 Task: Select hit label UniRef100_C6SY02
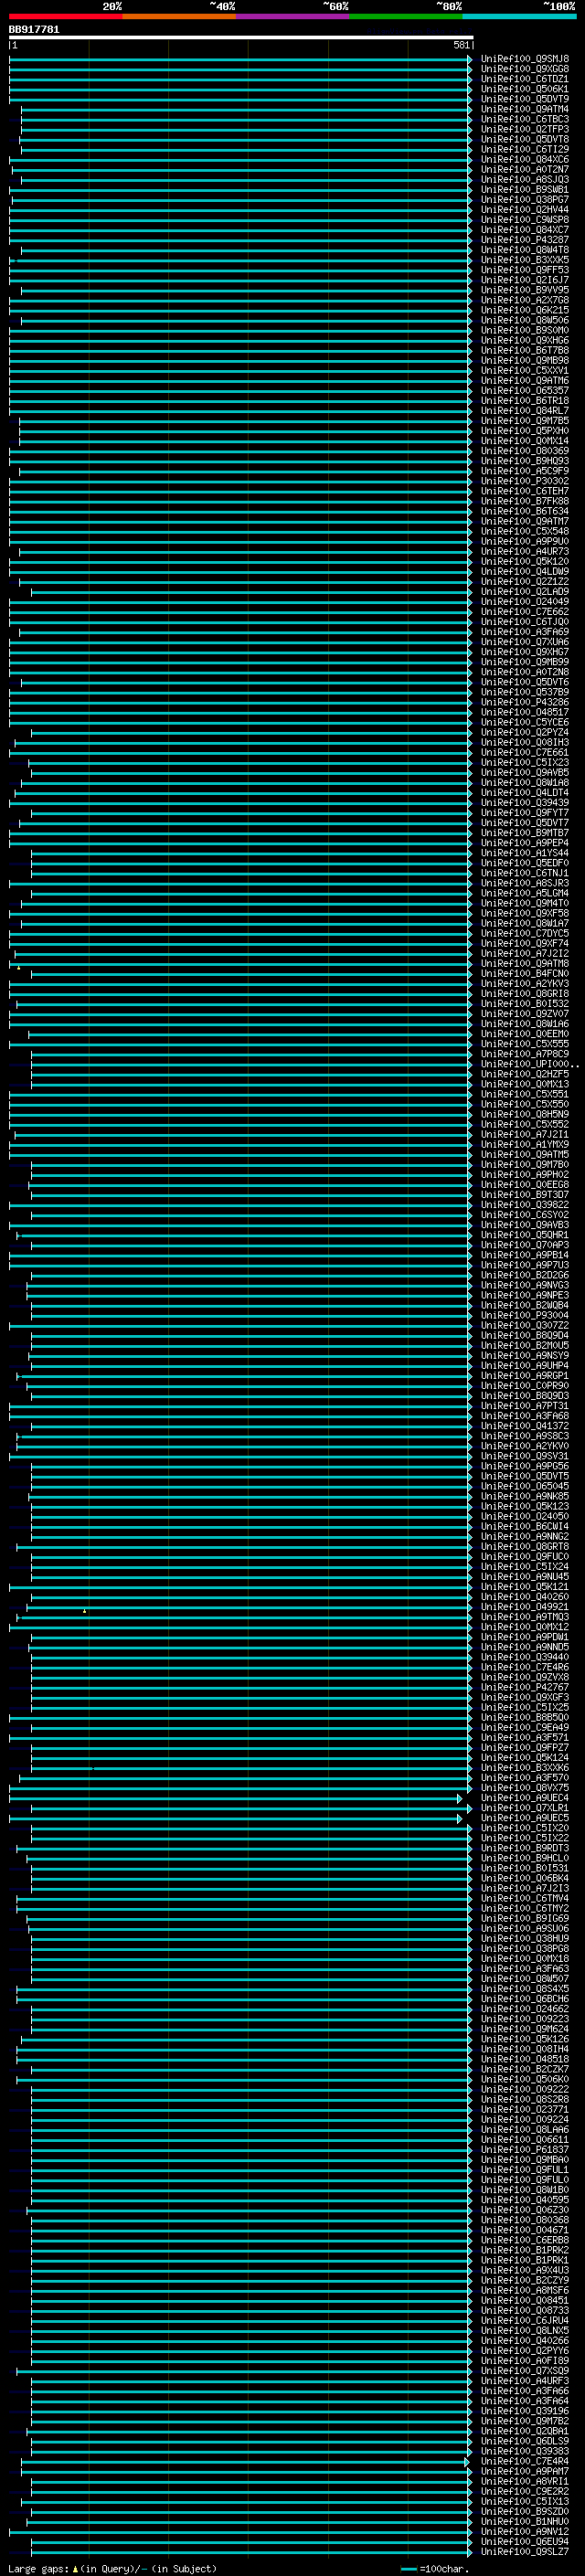(x=525, y=1215)
